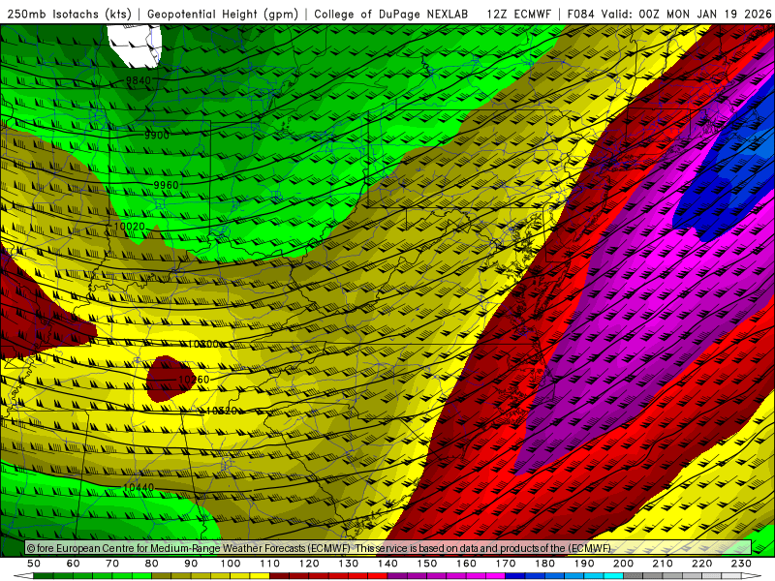Click the legend value 140
Image resolution: width=775 pixels, height=581 pixels.
(x=387, y=564)
